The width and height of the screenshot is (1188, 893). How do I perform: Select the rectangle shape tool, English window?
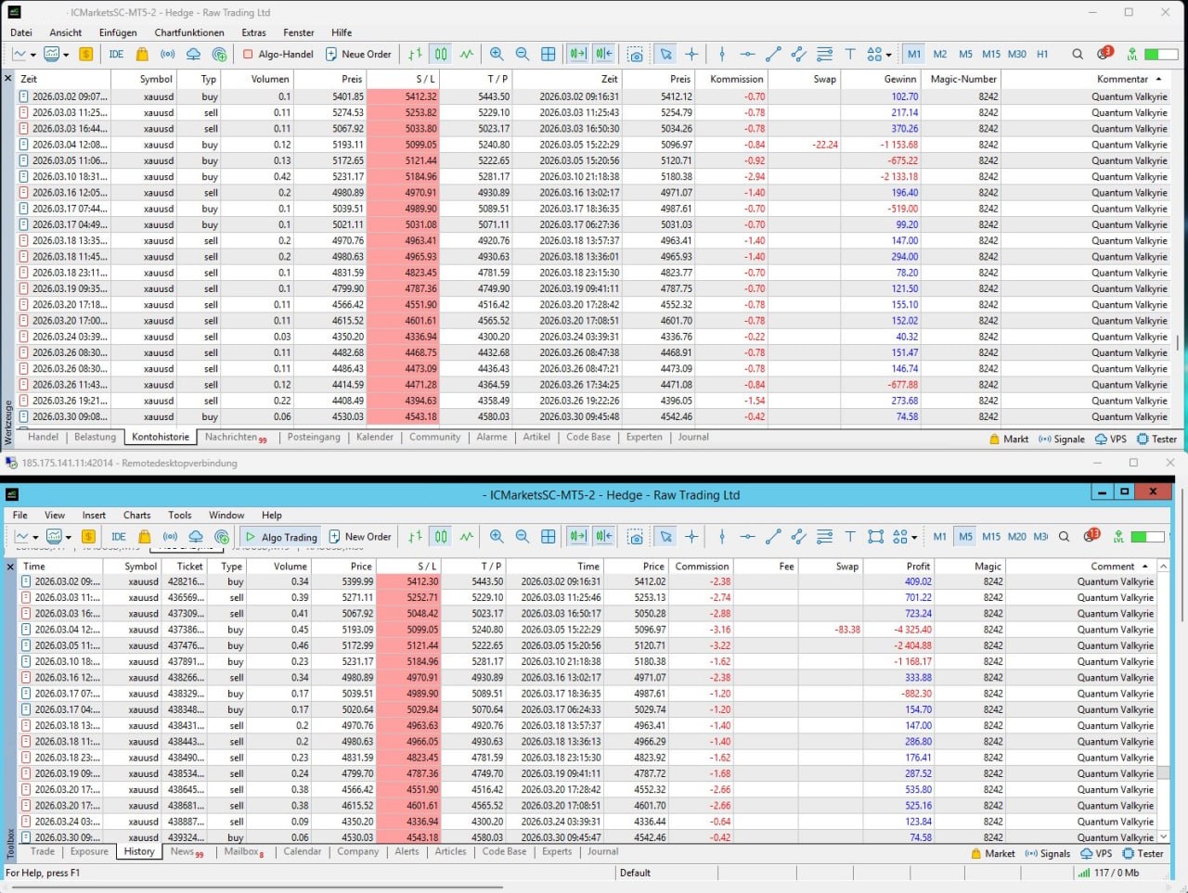click(875, 536)
